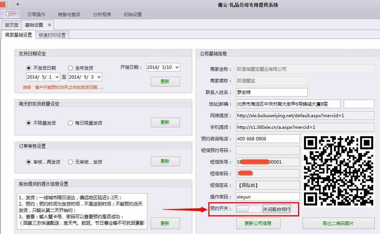Click the 短信签名 field 【百弘台】
Viewport: 380px width, 234px height.
(268, 185)
